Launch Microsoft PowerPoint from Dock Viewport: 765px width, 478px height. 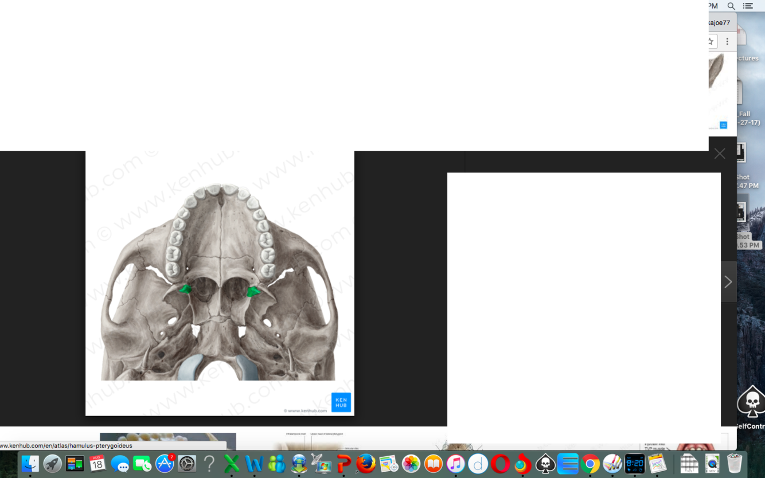pyautogui.click(x=344, y=463)
